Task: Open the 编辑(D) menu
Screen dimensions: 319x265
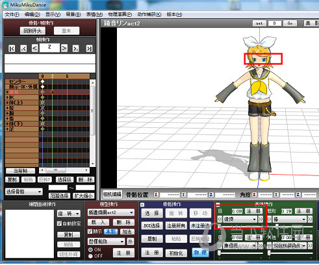Action: 32,14
